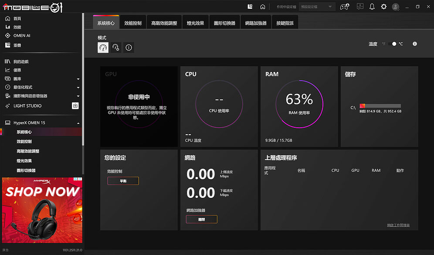Open 我的遊戲 library
The height and width of the screenshot is (255, 434).
point(21,61)
